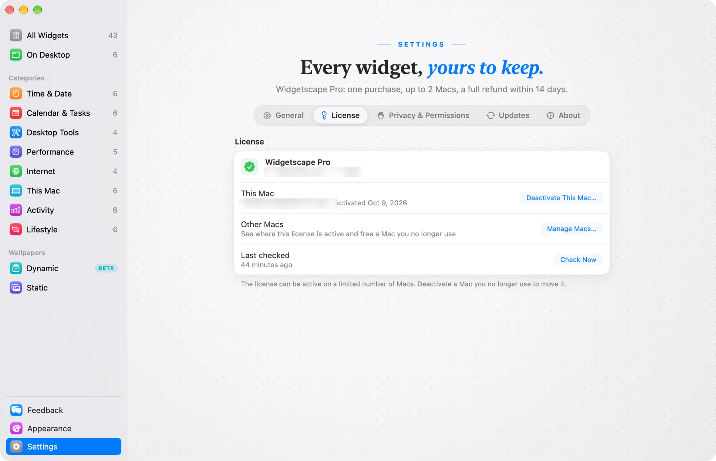Click the SETTINGS heading label
716x461 pixels.
(421, 44)
